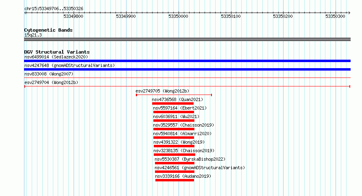362x196 pixels.
Task: Click the red bar under nsv6036911
Action: pos(174,121)
